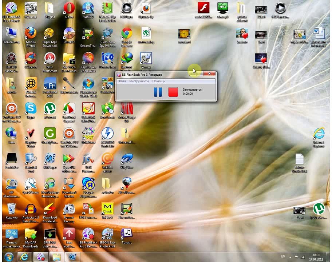332x262 pixels.
Task: Select the Plugins folder
Action: click(x=50, y=10)
